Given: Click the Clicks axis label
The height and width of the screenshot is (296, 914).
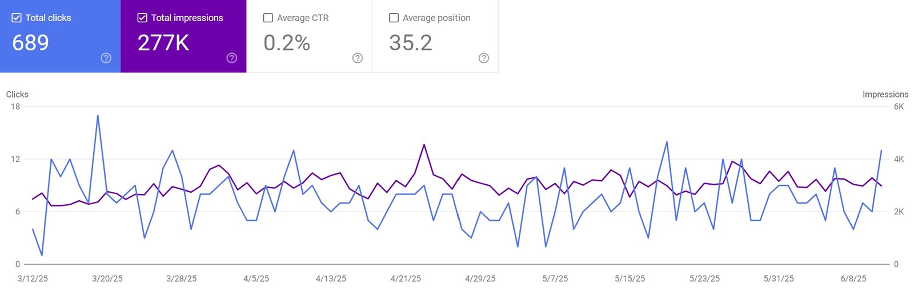Looking at the screenshot, I should click(17, 94).
